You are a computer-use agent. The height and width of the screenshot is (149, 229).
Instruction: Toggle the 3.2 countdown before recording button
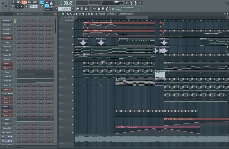(x=24, y=2)
